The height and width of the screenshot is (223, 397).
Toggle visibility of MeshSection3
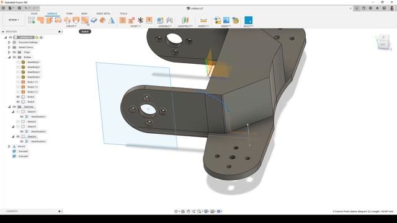[x=22, y=131]
